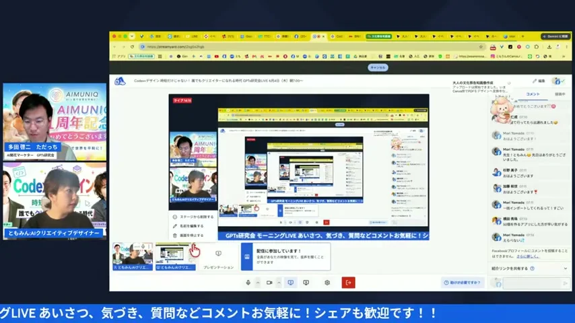
Task: Select the プレゼンテーション tile
Action: [x=218, y=257]
